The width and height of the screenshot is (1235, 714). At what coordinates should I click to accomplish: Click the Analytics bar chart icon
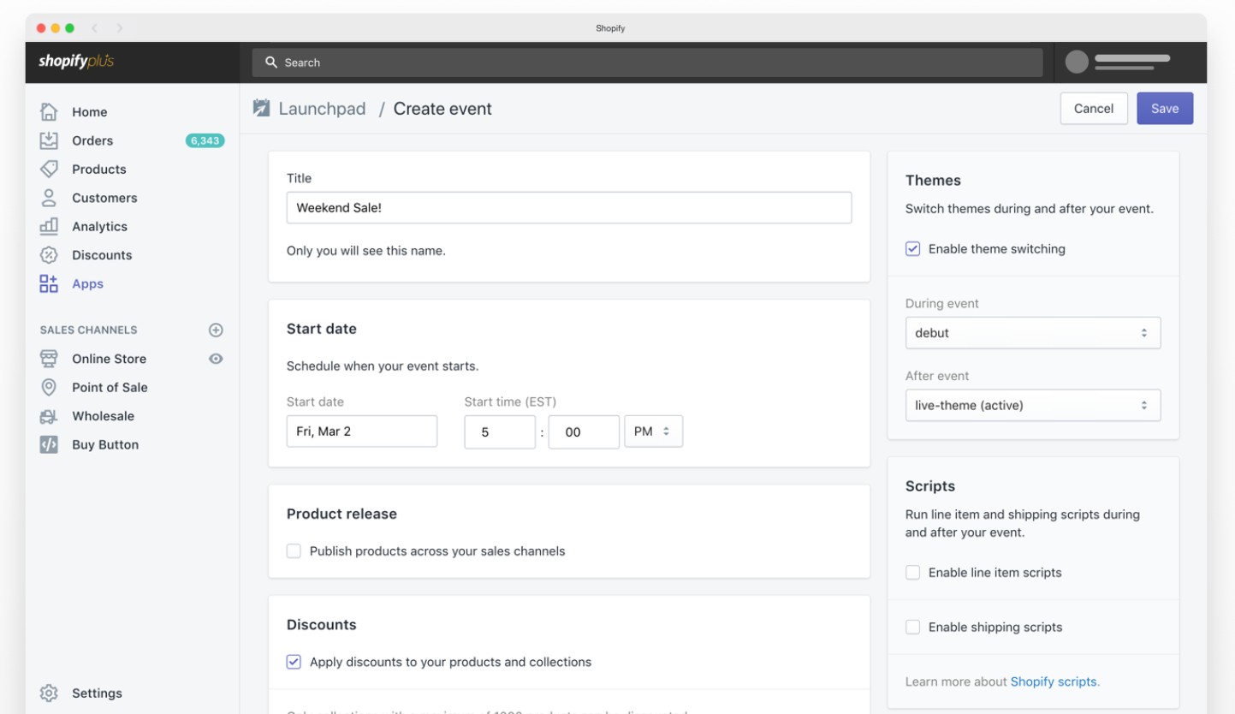(49, 226)
